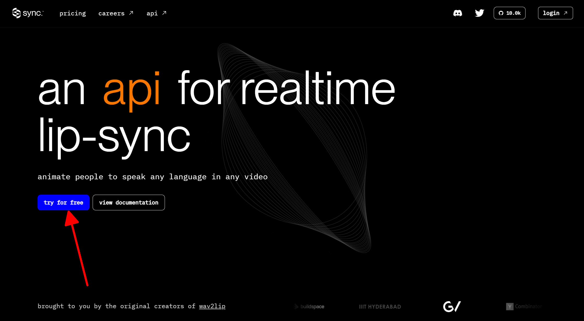Open the Twitter profile icon
Screen dimensions: 584x321
click(479, 13)
